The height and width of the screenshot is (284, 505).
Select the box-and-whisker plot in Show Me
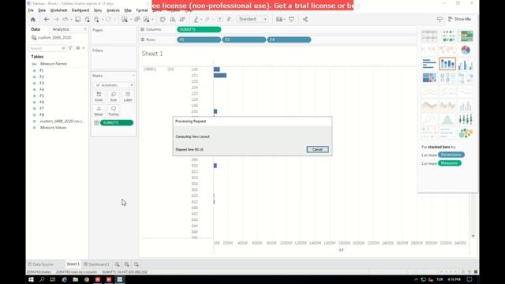466,119
